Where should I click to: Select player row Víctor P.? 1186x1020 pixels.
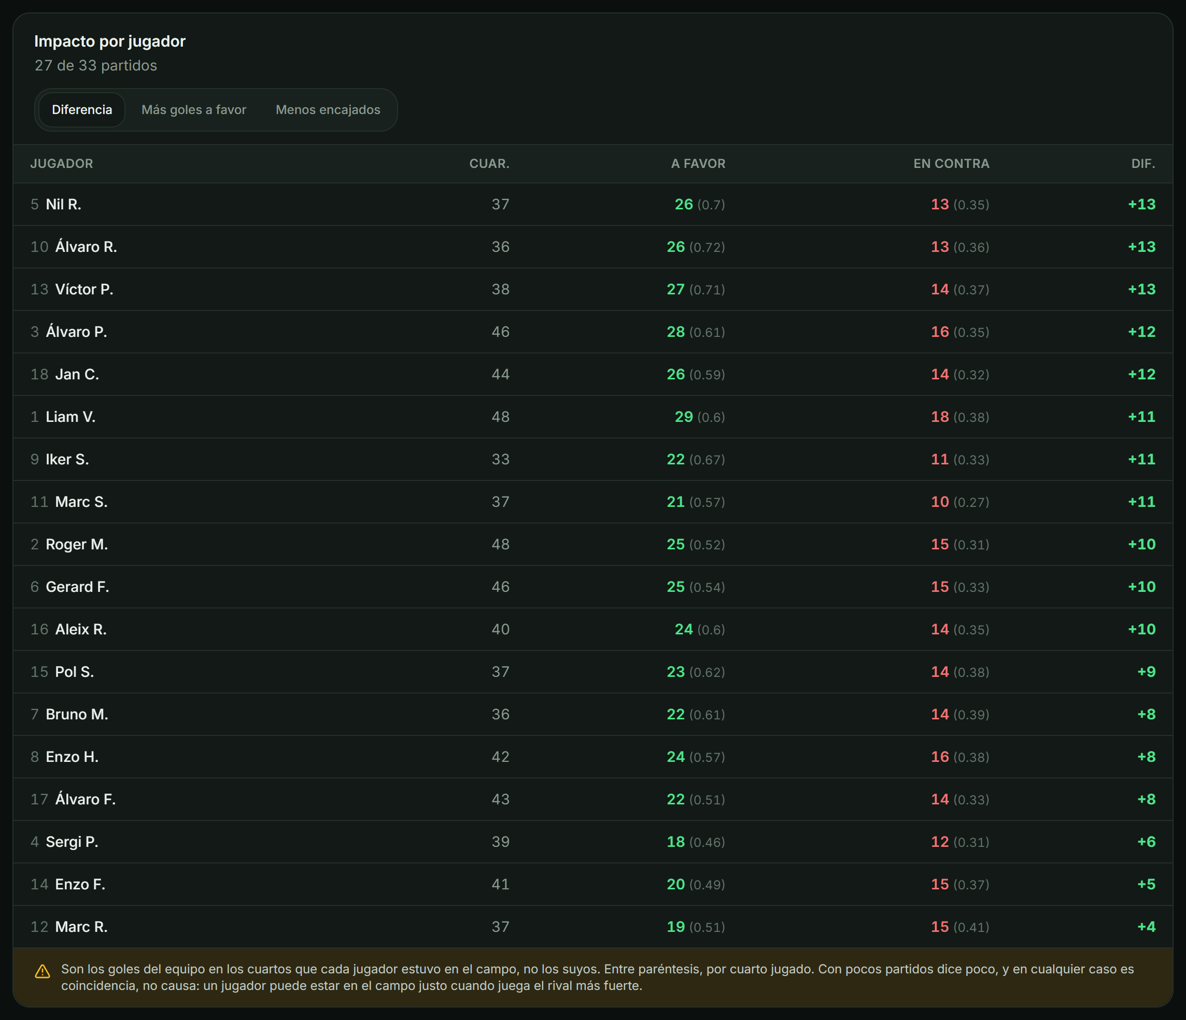(x=593, y=289)
